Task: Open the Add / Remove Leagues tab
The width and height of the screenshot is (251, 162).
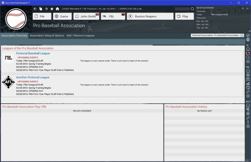Action: click(80, 36)
